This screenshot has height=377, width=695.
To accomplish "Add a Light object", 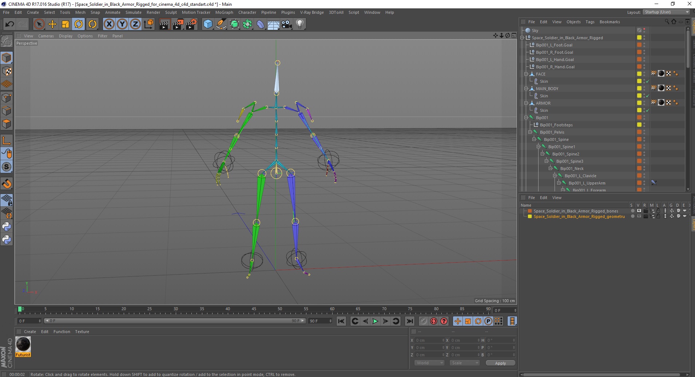I will click(300, 24).
